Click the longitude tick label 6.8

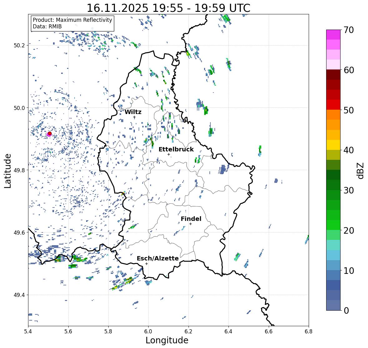[309, 331]
